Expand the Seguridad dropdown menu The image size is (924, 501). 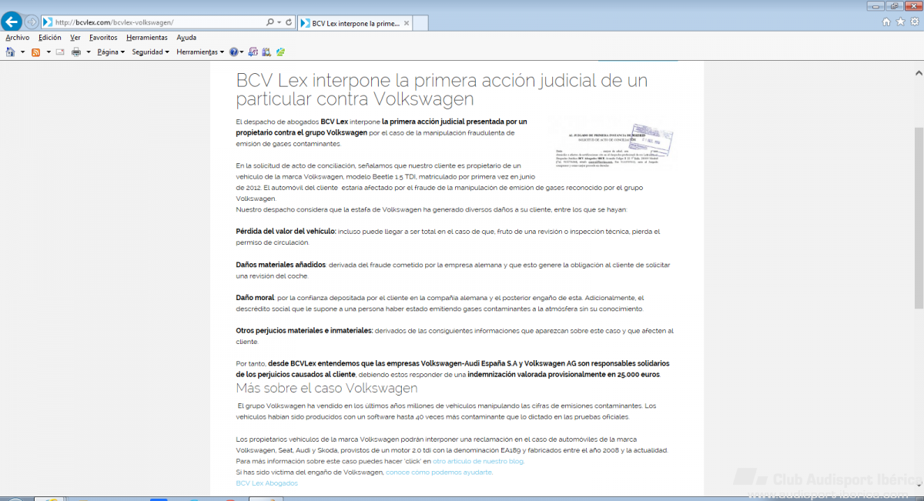[x=150, y=52]
